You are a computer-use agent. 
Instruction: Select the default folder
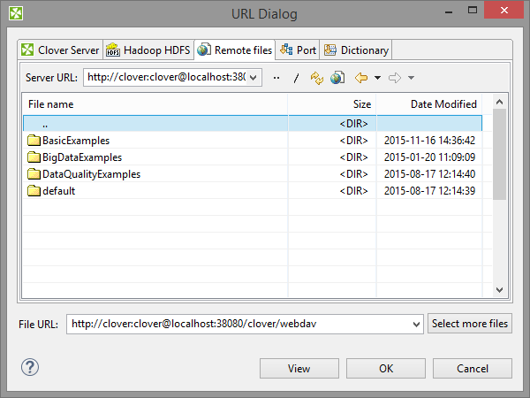(x=253, y=190)
